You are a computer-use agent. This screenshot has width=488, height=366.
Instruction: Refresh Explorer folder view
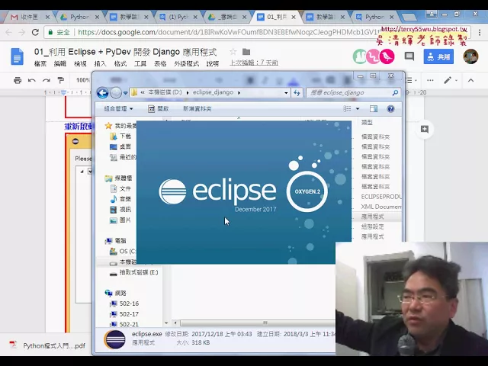coord(297,92)
